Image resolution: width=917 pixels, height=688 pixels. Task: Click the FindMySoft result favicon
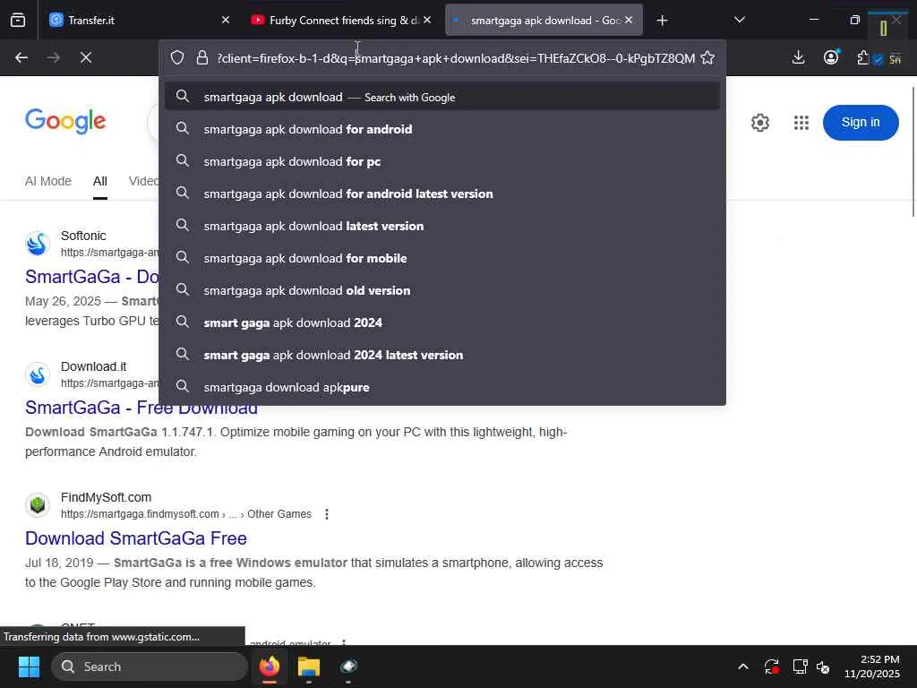click(38, 505)
